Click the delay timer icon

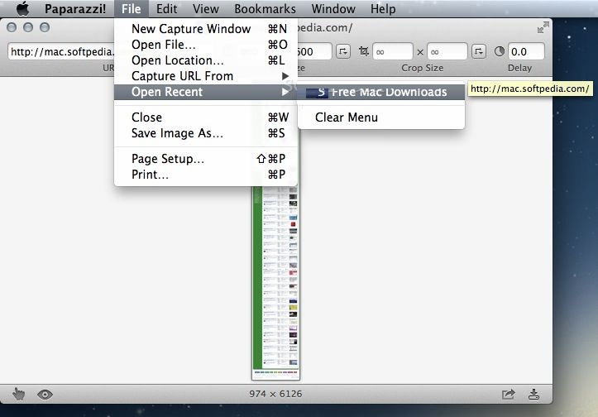(499, 51)
